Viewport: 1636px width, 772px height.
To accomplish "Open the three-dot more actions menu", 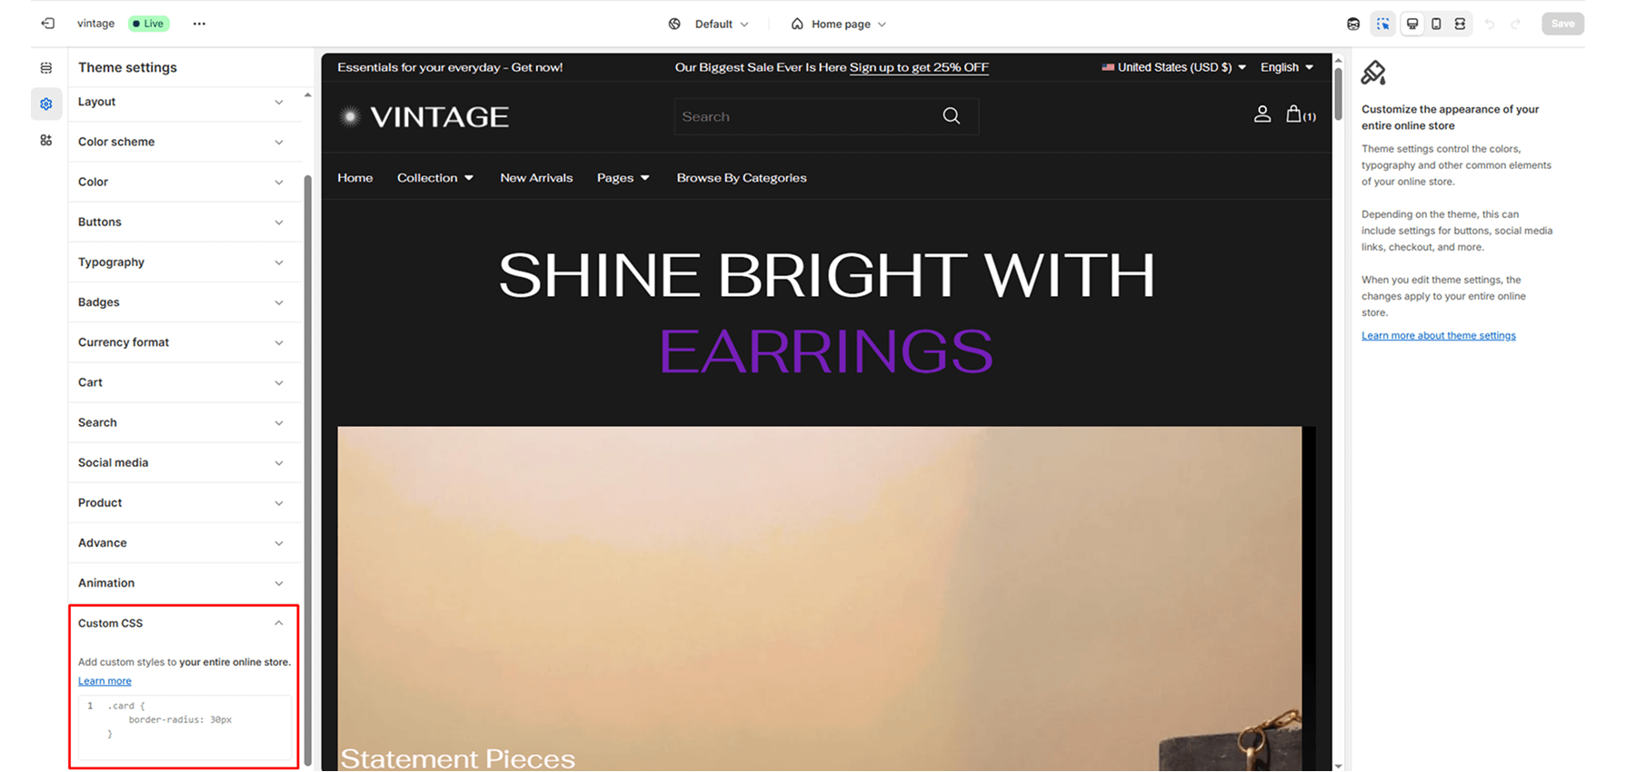I will (x=199, y=24).
